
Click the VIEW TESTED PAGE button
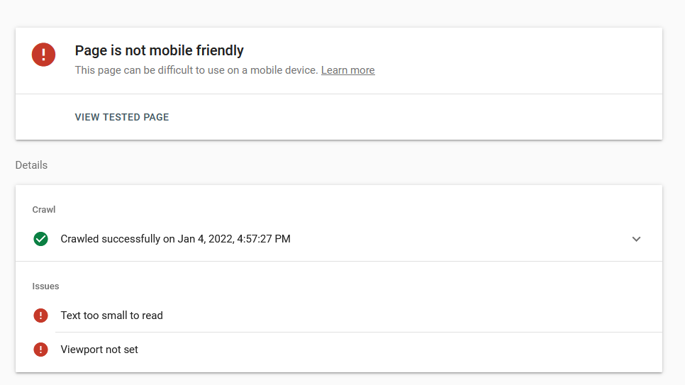click(x=122, y=117)
